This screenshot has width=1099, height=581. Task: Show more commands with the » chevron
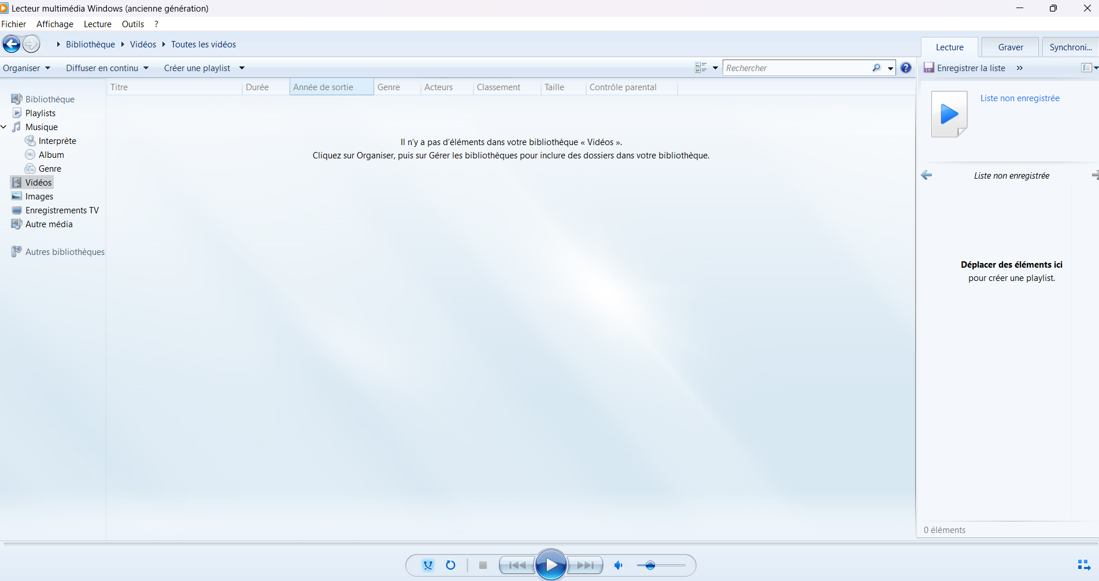pos(1020,68)
